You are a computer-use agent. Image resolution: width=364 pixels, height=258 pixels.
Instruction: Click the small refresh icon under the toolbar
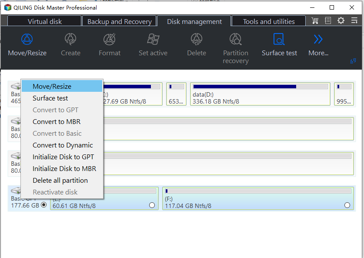353,61
